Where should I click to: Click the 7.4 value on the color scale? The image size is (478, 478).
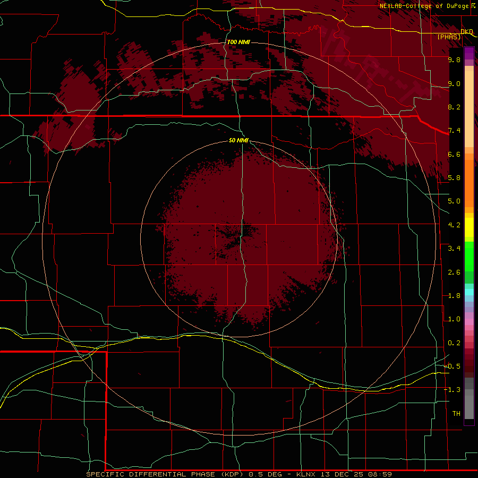[x=454, y=131]
